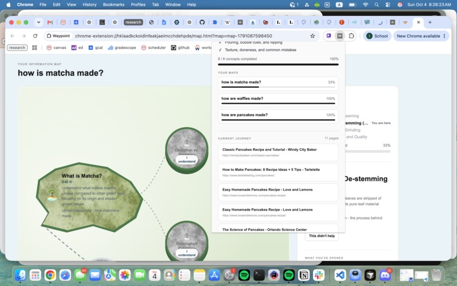
Task: Click the research tab group chip
Action: (133, 22)
